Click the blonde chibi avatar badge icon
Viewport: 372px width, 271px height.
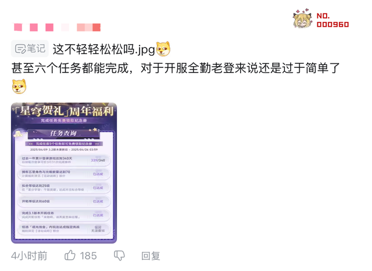(x=302, y=19)
